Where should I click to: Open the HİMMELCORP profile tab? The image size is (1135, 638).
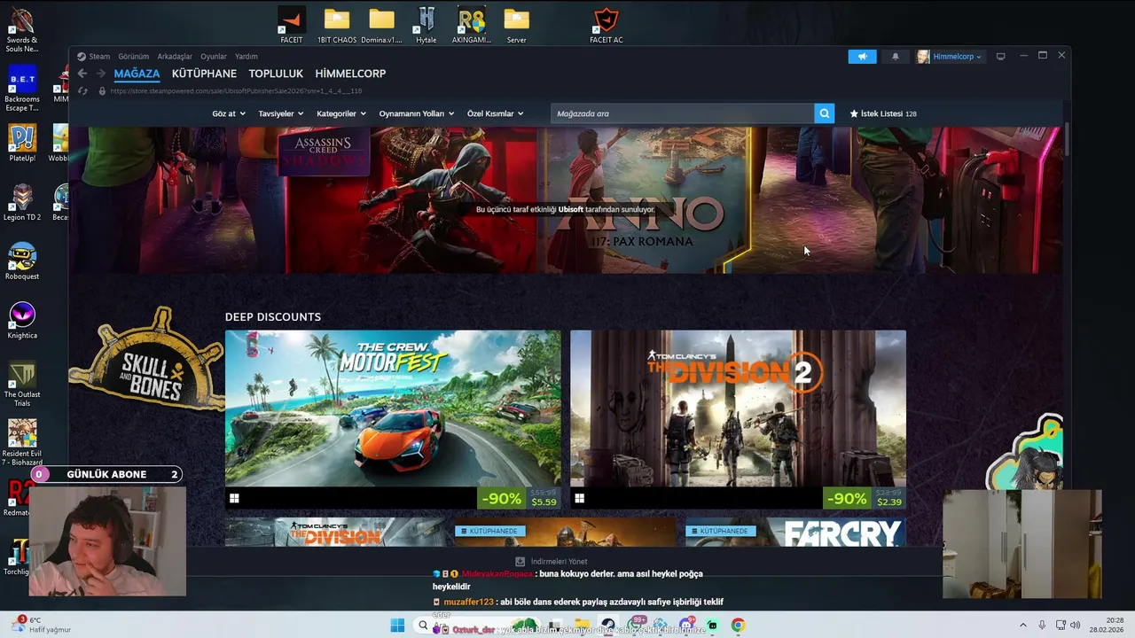pos(350,74)
